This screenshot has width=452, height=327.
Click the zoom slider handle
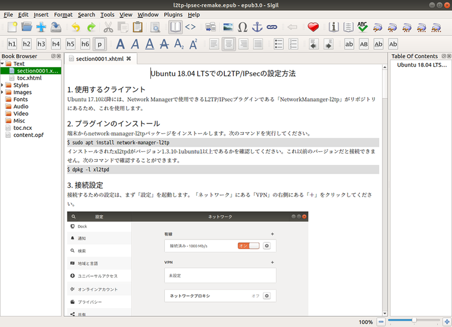tap(414, 321)
